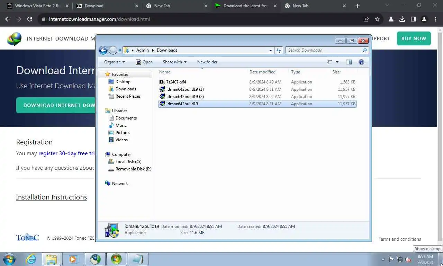Switch to the 7-Zip Download tab

[x=107, y=6]
